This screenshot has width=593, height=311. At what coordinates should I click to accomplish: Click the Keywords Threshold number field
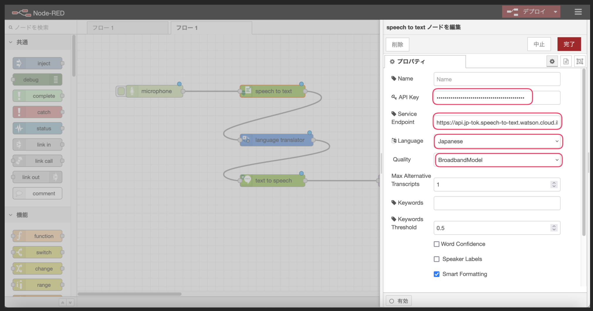[x=497, y=228]
